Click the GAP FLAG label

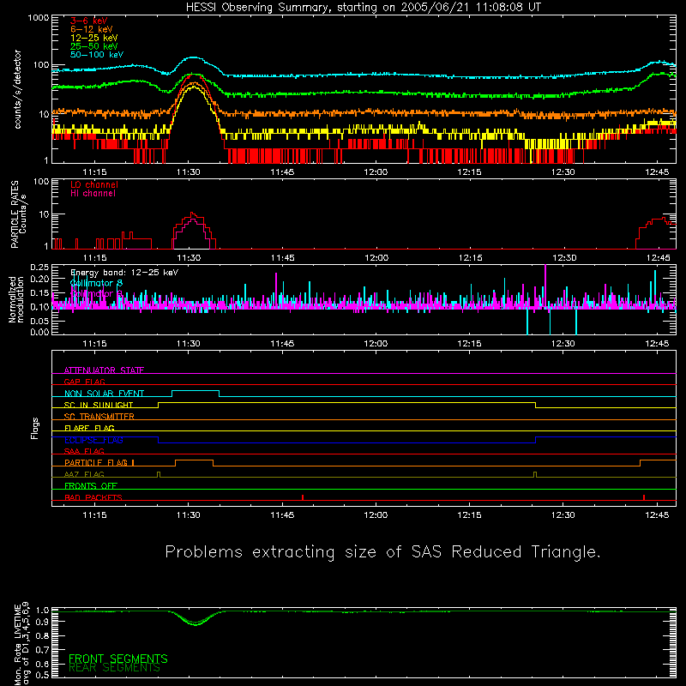pos(84,382)
